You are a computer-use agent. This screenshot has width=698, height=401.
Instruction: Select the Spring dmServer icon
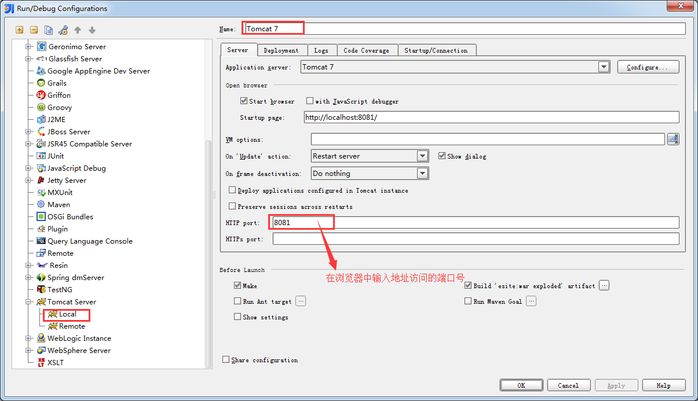pos(41,277)
